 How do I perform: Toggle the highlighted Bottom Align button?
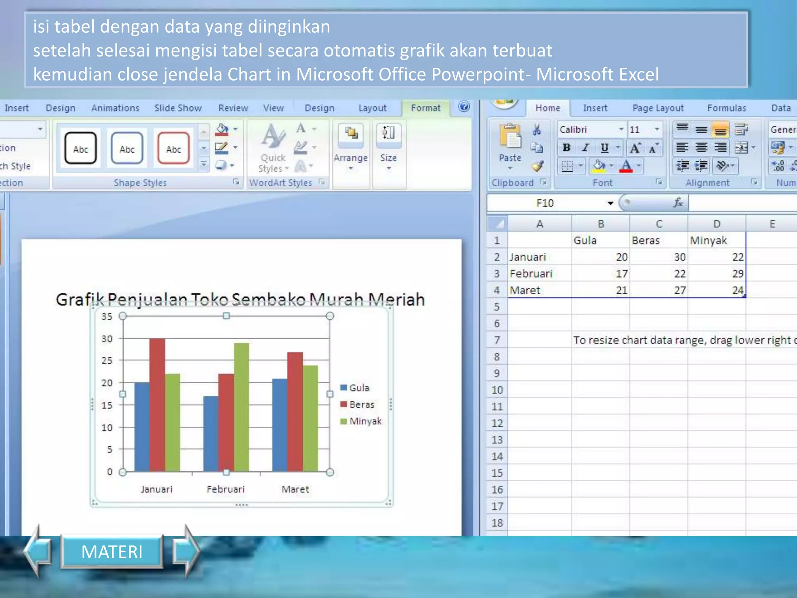[x=720, y=130]
